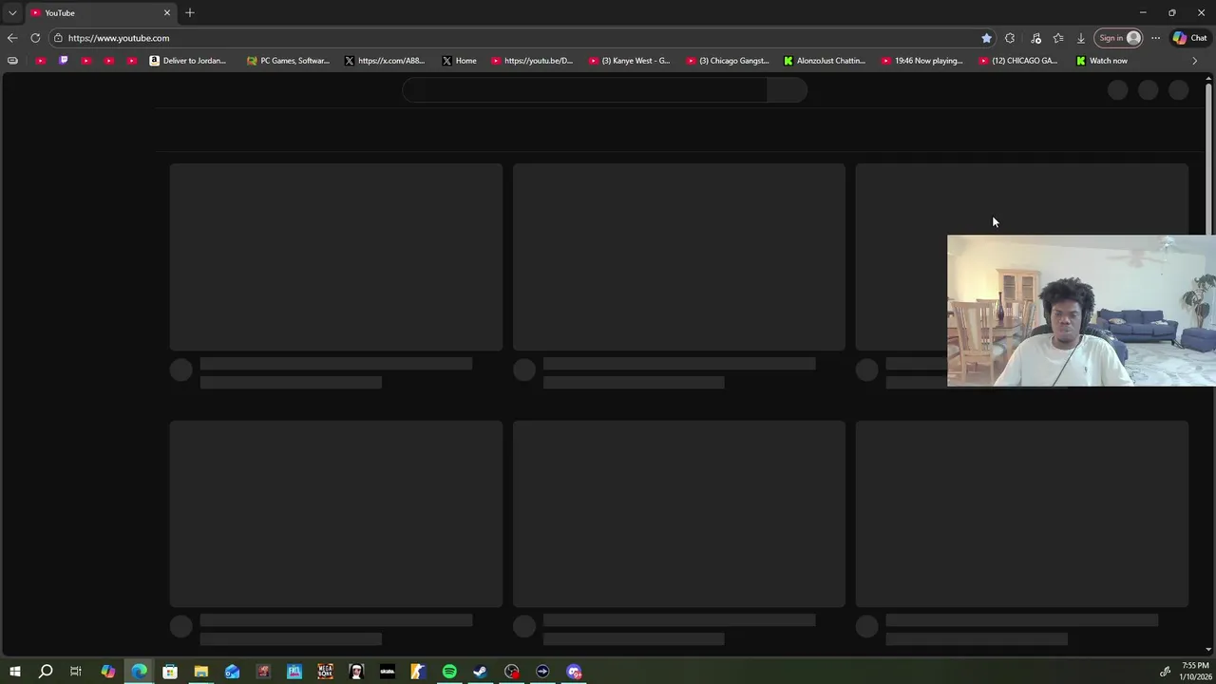Open the AlonzoJust Chattin... bookmark
Image resolution: width=1216 pixels, height=684 pixels.
point(825,61)
